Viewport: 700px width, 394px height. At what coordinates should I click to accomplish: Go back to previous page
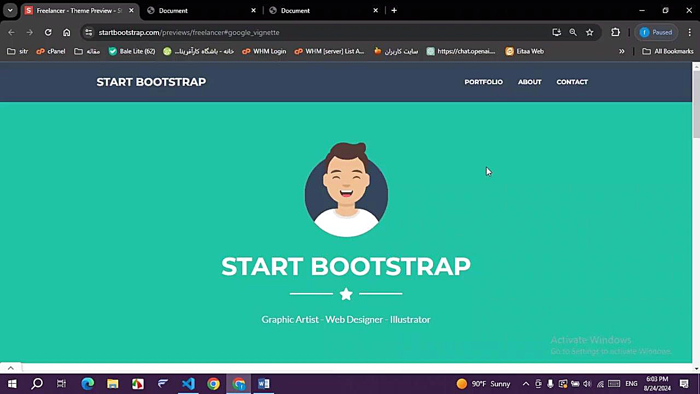tap(11, 32)
